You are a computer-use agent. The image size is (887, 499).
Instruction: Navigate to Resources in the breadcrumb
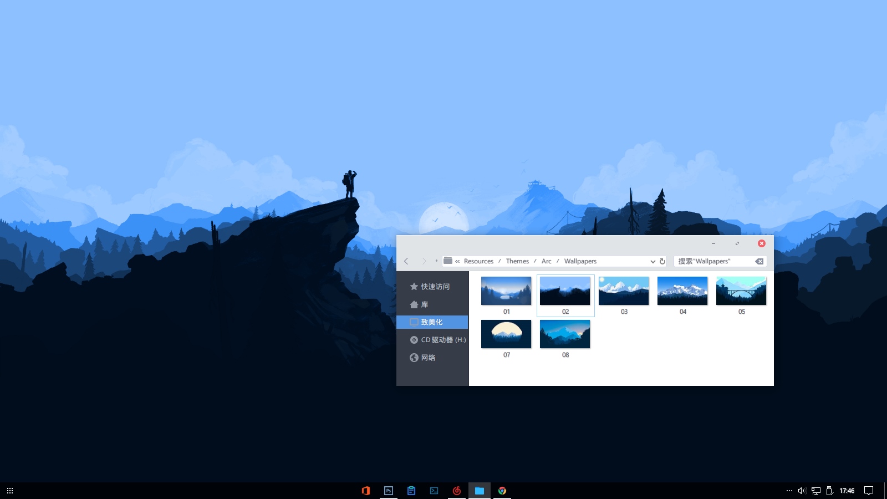pos(478,261)
